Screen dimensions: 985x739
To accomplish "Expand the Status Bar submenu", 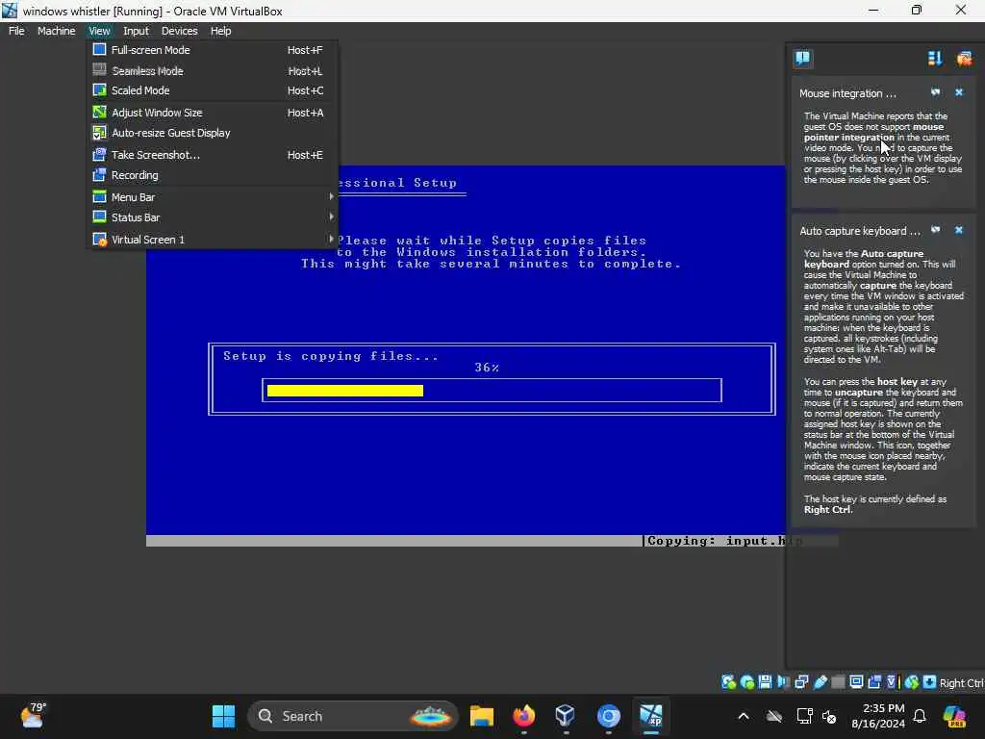I will coord(213,217).
